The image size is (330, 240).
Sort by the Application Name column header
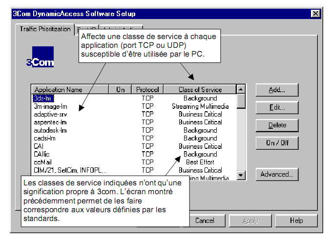[x=70, y=89]
